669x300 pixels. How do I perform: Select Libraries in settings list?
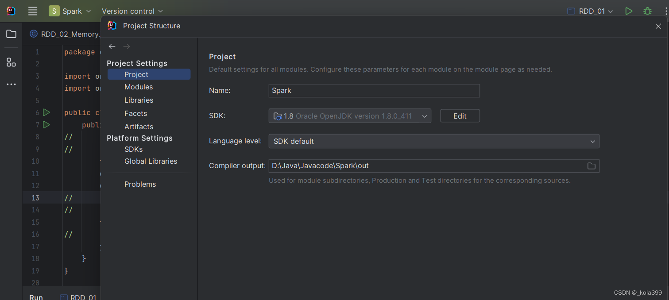coord(139,100)
